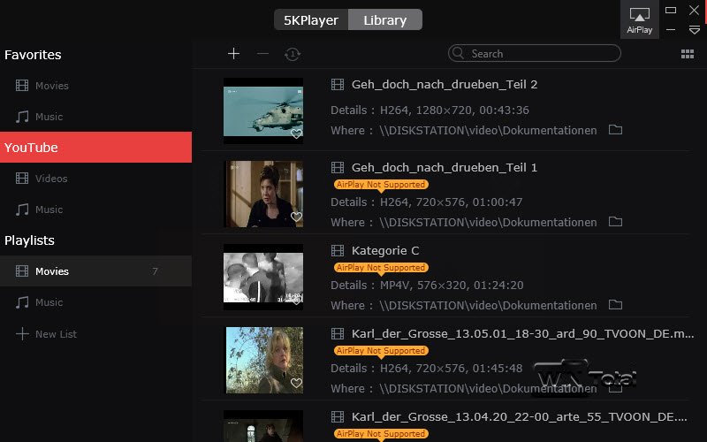This screenshot has width=707, height=442.
Task: Open Music under YouTube
Action: pos(95,210)
